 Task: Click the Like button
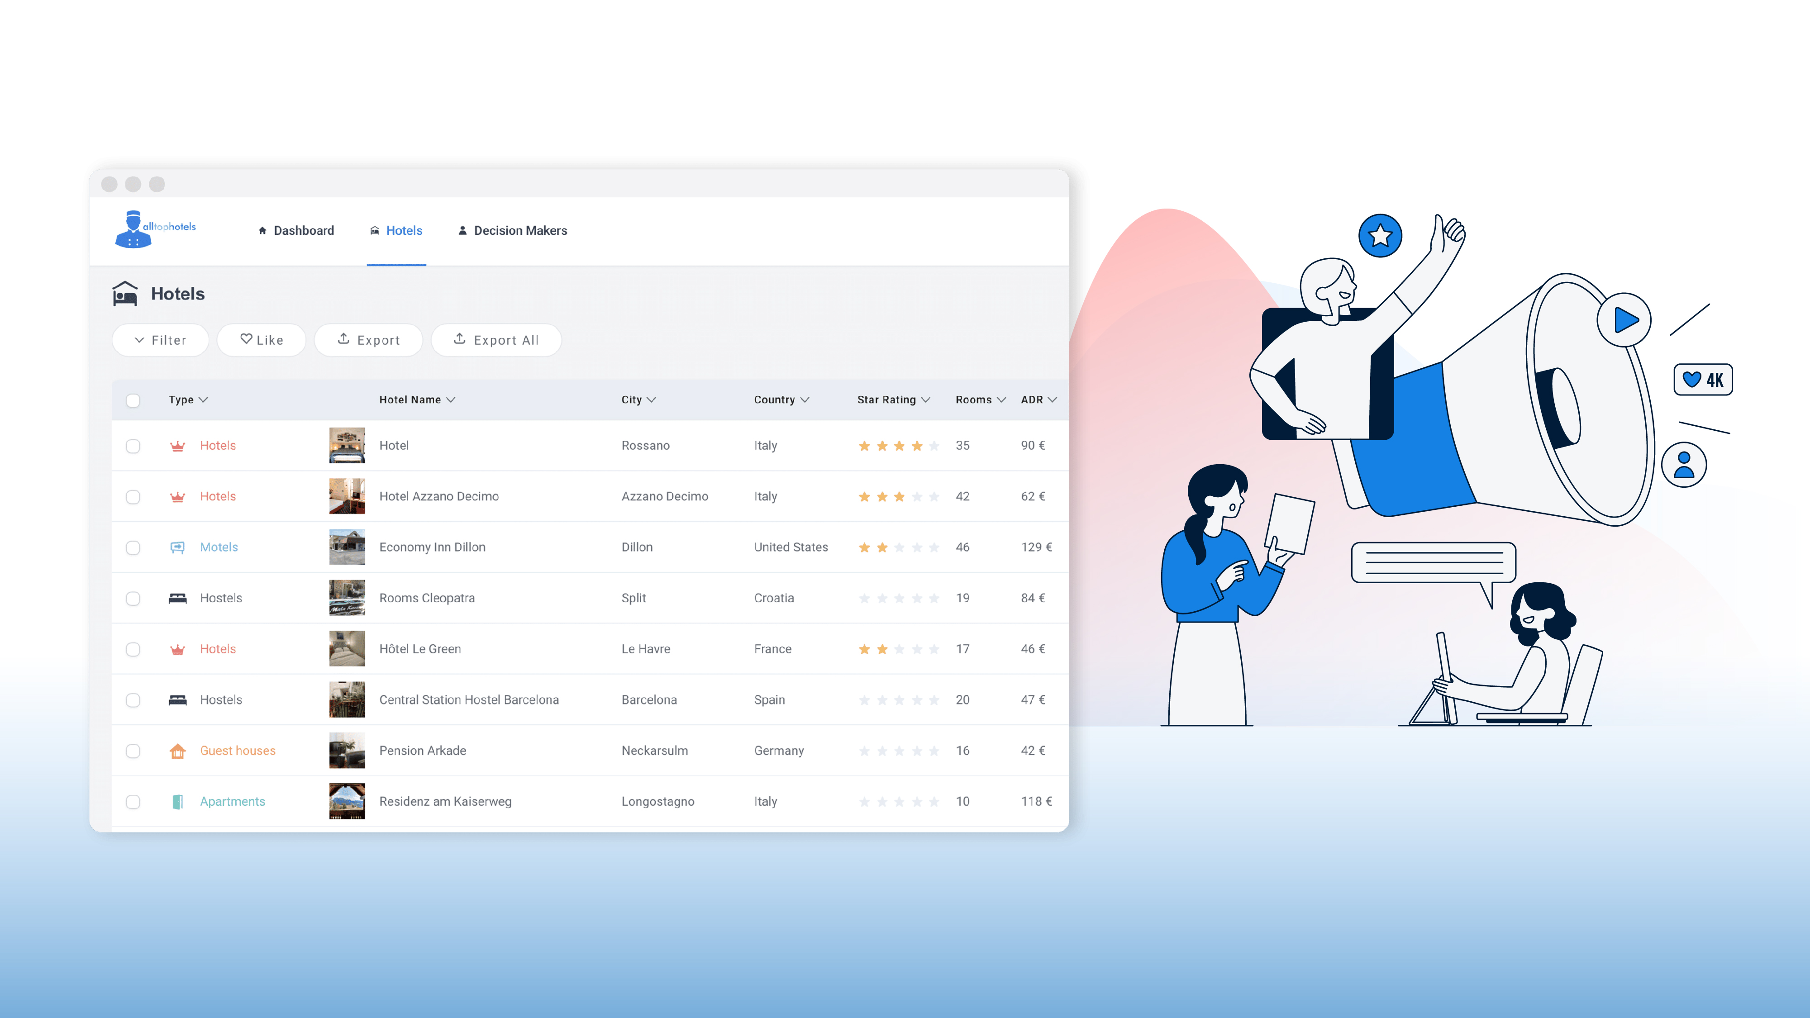pos(262,340)
